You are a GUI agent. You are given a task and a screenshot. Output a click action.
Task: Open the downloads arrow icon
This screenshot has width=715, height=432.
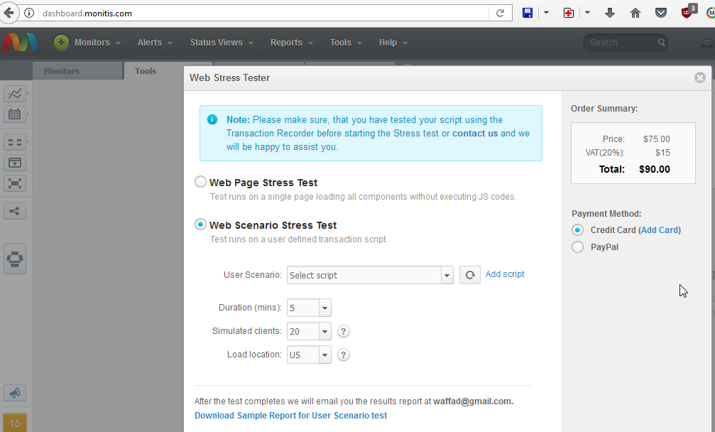click(610, 13)
